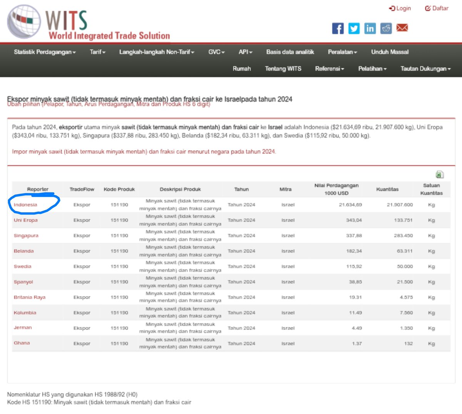The width and height of the screenshot is (462, 414).
Task: Click Kolumbia reporter link
Action: click(25, 313)
